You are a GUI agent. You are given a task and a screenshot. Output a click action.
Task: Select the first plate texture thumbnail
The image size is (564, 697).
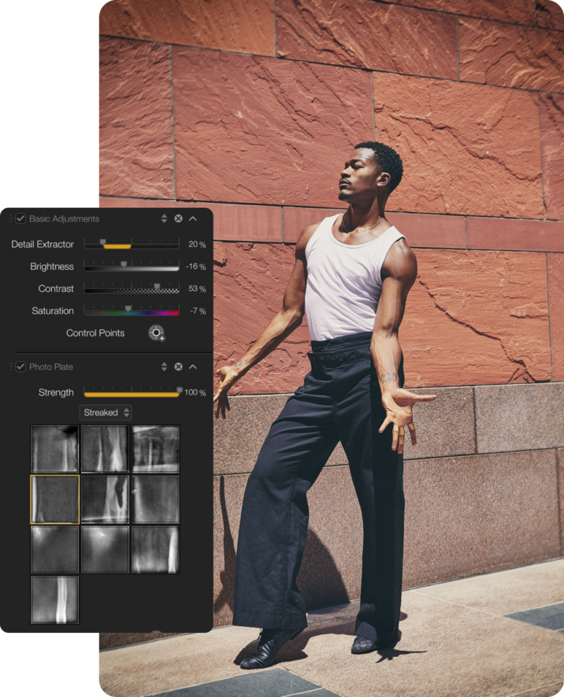tap(54, 449)
